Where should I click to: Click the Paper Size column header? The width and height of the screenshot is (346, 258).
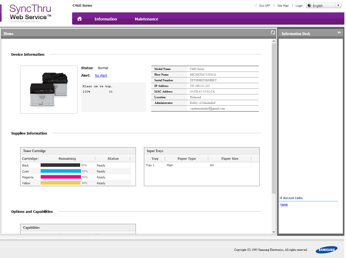(230, 159)
